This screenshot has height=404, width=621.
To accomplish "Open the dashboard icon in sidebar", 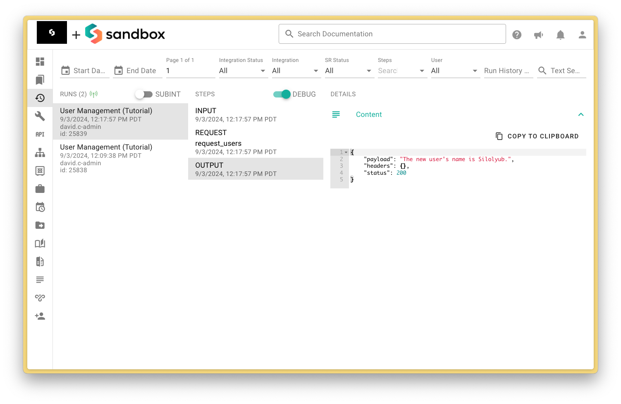I will [40, 62].
